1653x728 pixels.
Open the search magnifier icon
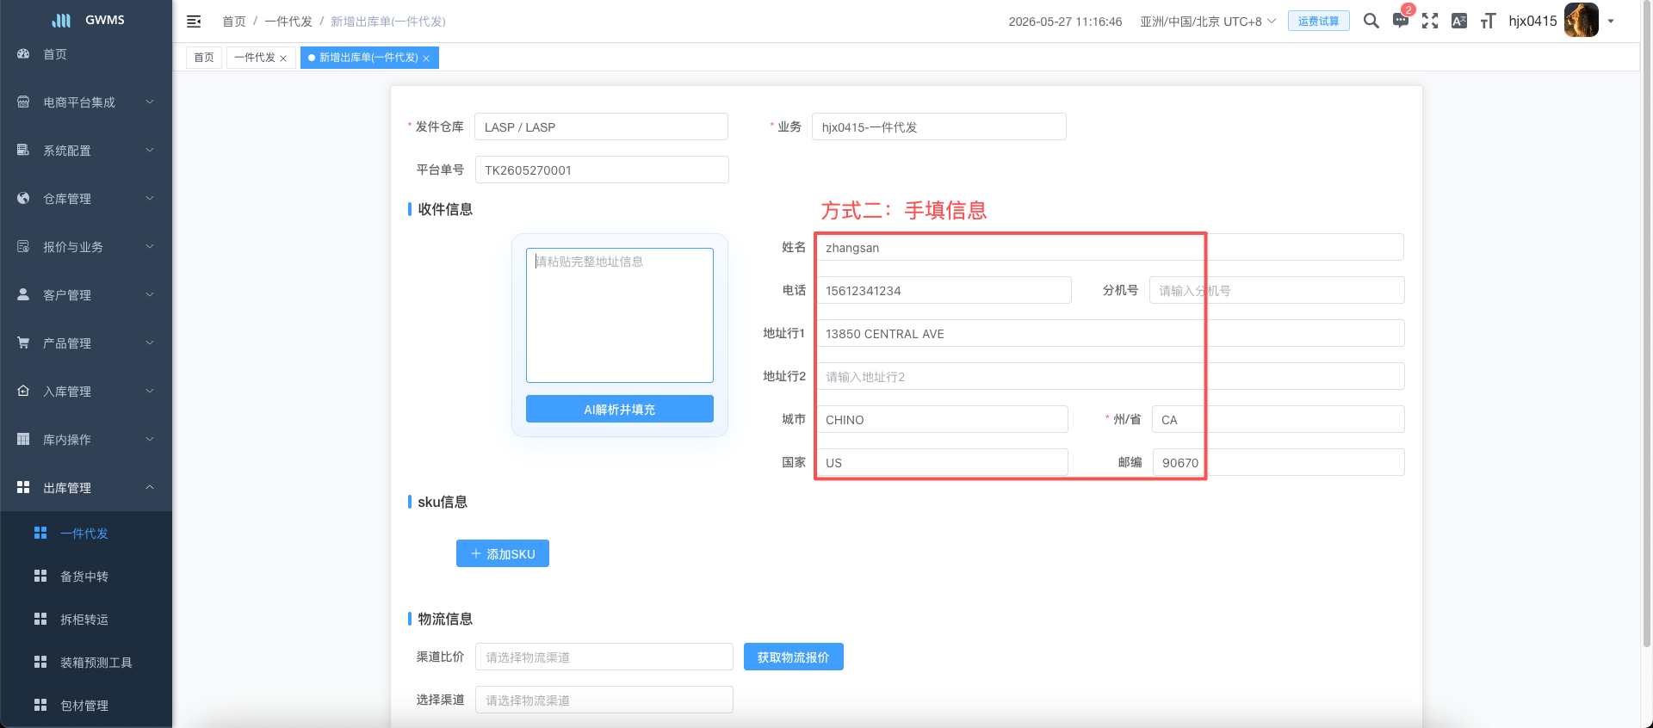tap(1371, 21)
